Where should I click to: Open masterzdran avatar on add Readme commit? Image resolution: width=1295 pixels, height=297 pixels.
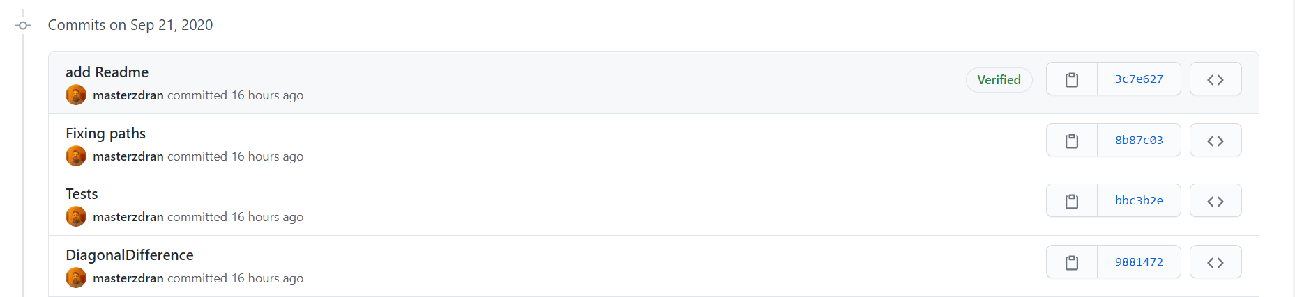coord(76,95)
